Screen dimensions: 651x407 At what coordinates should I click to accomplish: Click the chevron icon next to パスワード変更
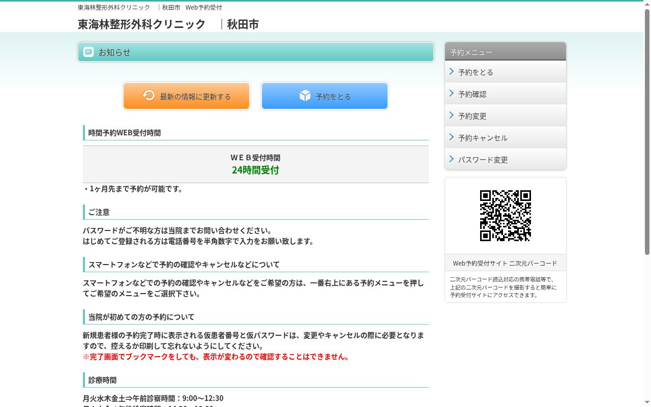pos(451,159)
